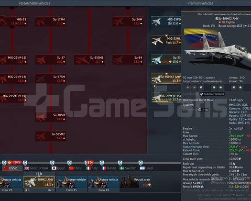251x201 pixels.
Task: Select the Su-24M aircraft card
Action: point(128,21)
